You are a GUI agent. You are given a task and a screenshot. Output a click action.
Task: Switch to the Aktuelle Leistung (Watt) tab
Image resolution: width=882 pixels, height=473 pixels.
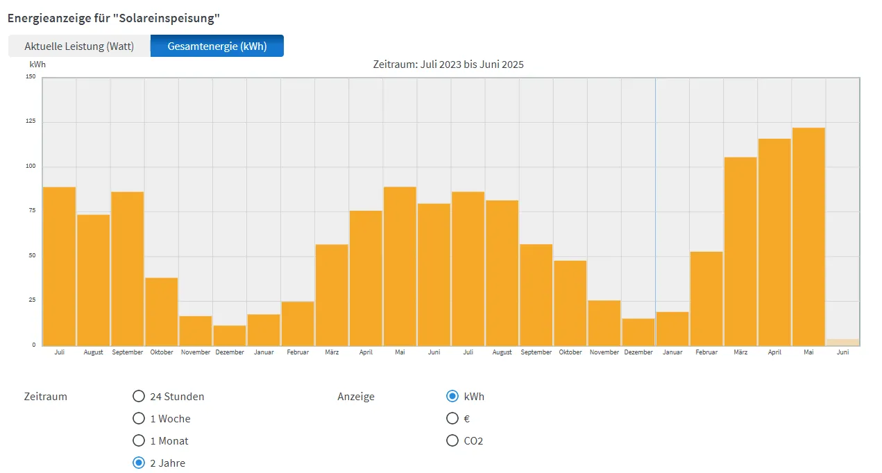click(78, 46)
